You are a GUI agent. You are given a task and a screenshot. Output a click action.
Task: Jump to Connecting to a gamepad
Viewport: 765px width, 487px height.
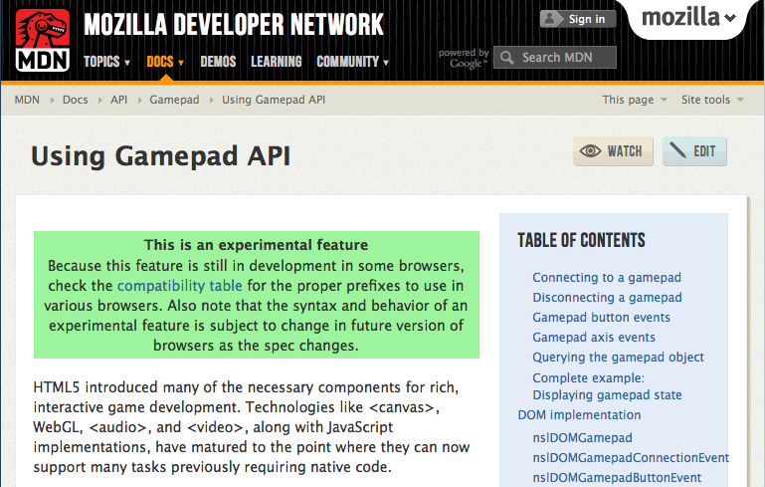(607, 278)
